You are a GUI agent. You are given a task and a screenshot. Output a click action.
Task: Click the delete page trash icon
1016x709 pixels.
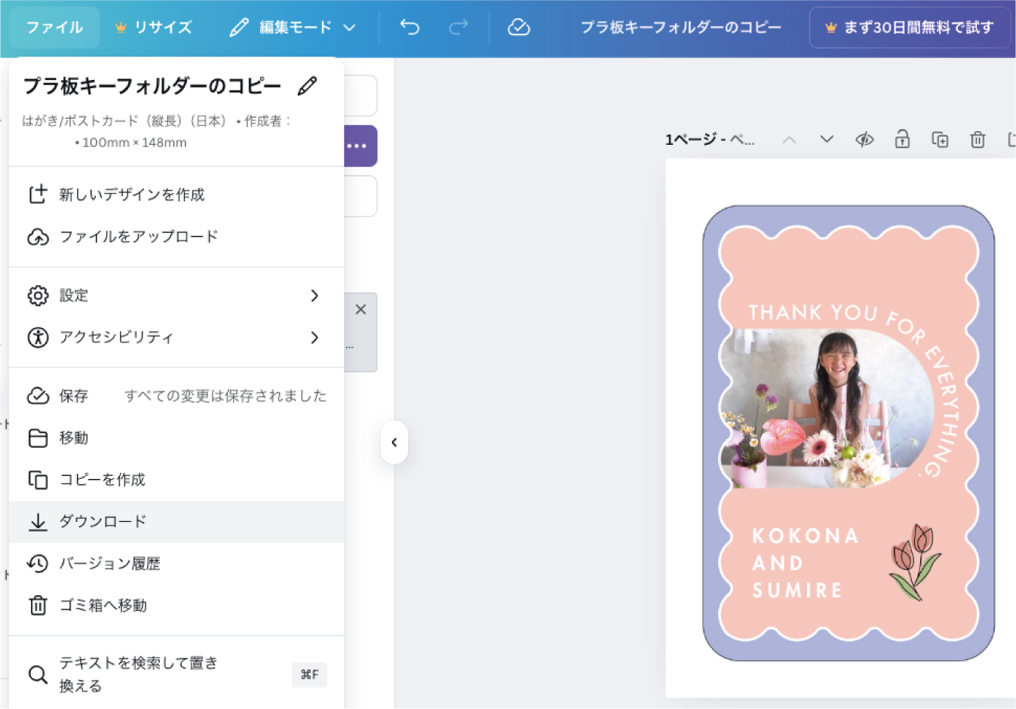tap(978, 140)
